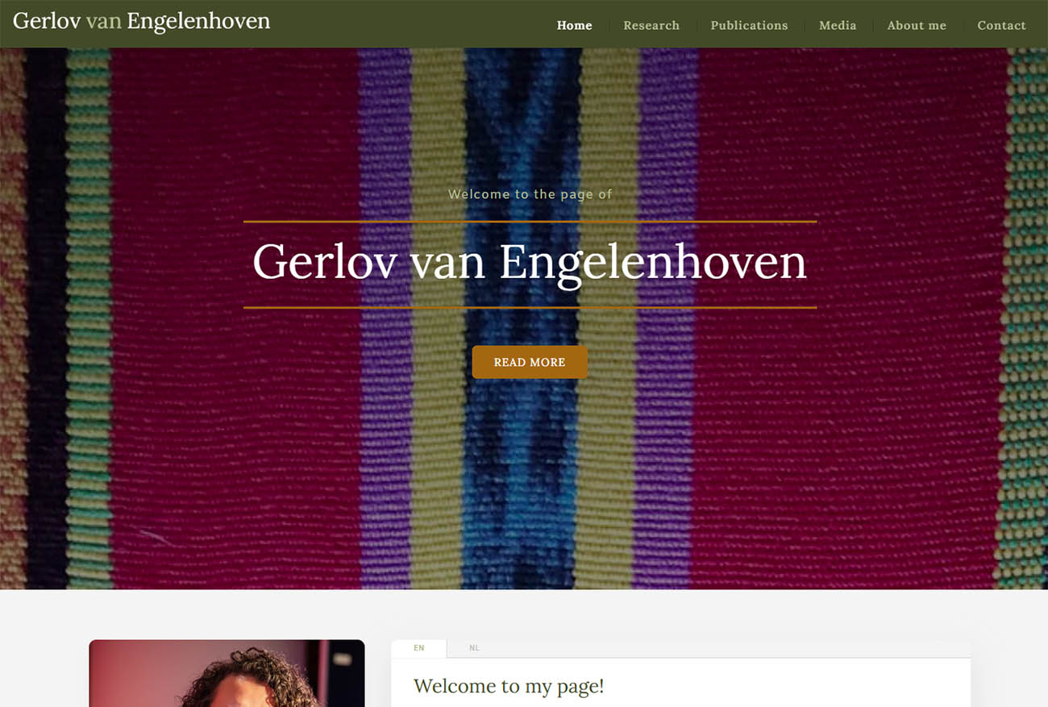The width and height of the screenshot is (1048, 707).
Task: Click the curly-haired profile photo
Action: pos(227,673)
